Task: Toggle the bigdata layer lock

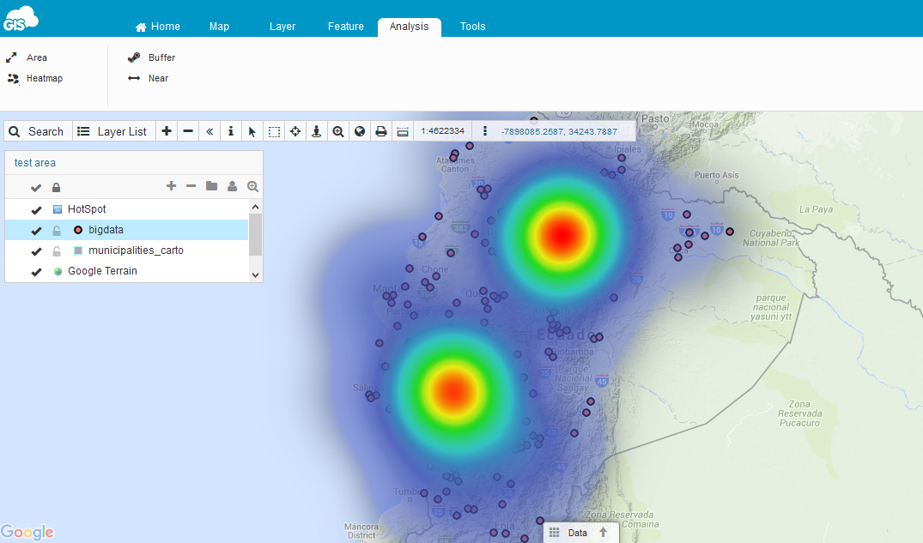Action: [x=57, y=230]
